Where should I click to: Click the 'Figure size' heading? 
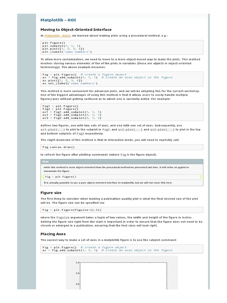pos(51,193)
